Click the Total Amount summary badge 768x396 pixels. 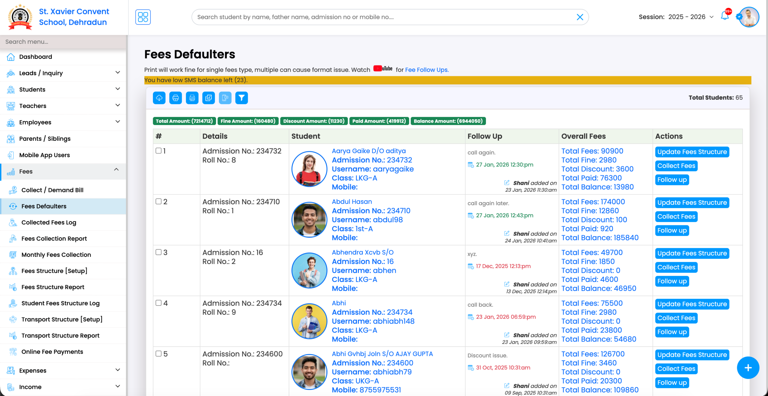(x=184, y=121)
